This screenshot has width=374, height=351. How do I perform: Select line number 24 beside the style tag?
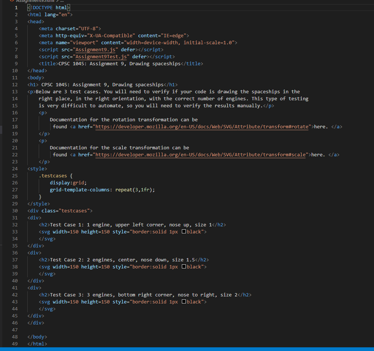[x=15, y=168]
